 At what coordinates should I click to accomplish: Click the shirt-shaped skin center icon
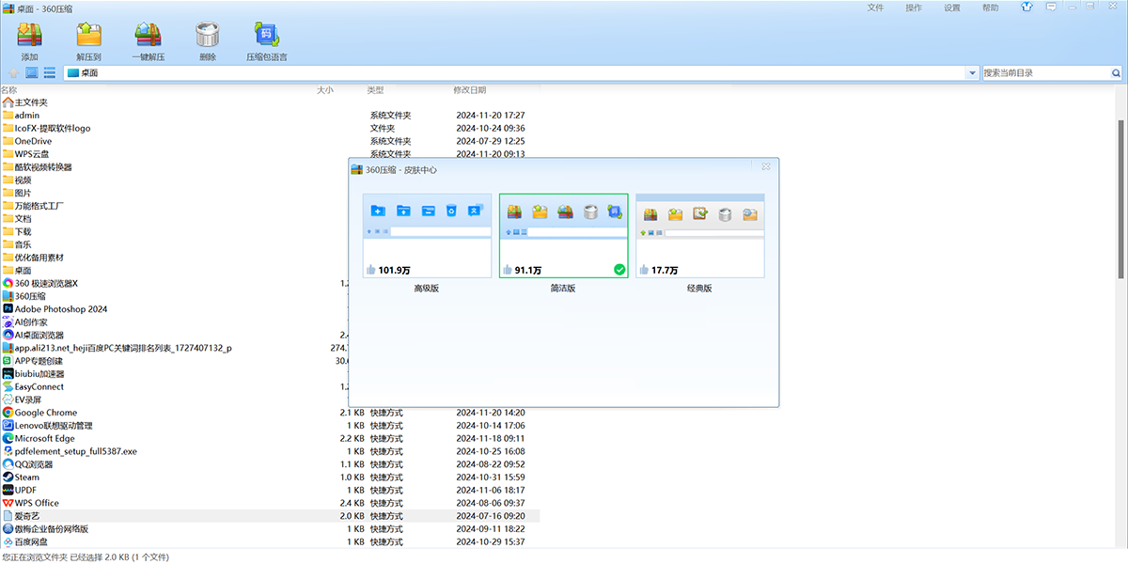tap(1025, 7)
